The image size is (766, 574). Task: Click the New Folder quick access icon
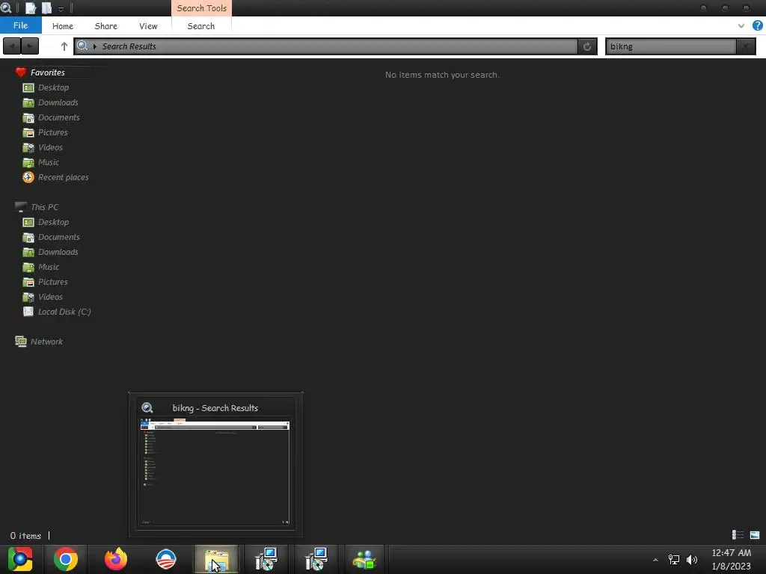point(46,8)
